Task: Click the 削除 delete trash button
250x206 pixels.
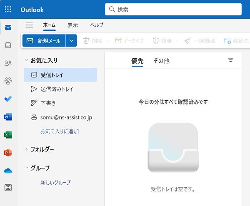Action: (92, 41)
